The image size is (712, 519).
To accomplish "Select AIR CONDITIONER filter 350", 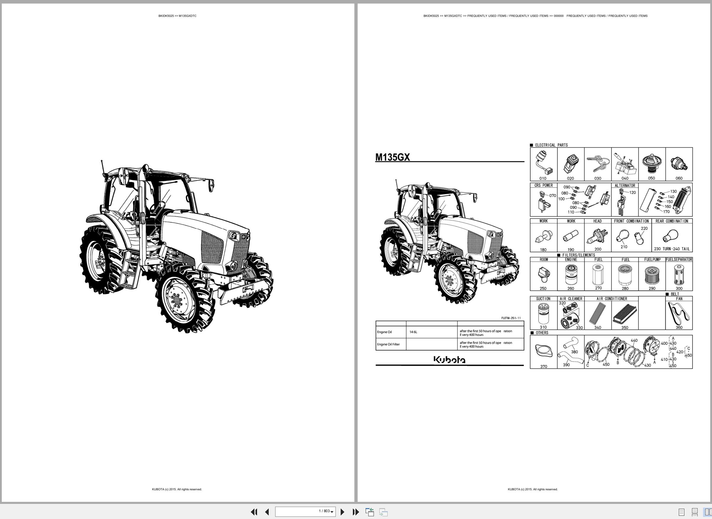I will pos(625,315).
